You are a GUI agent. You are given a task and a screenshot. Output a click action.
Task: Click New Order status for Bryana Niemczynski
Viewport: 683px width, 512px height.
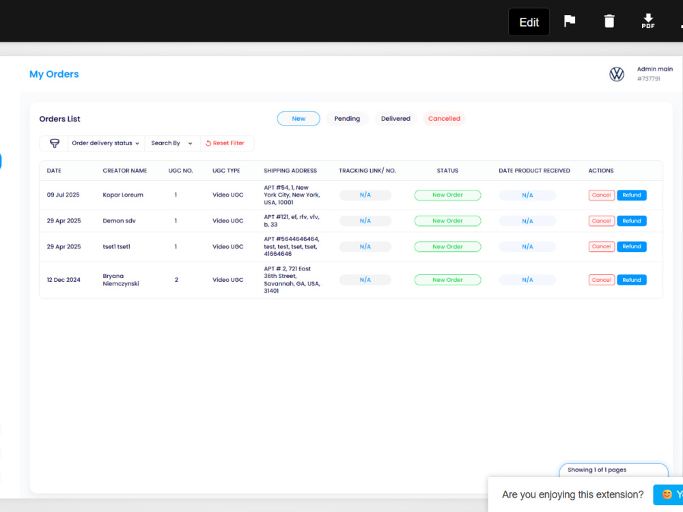tap(447, 280)
